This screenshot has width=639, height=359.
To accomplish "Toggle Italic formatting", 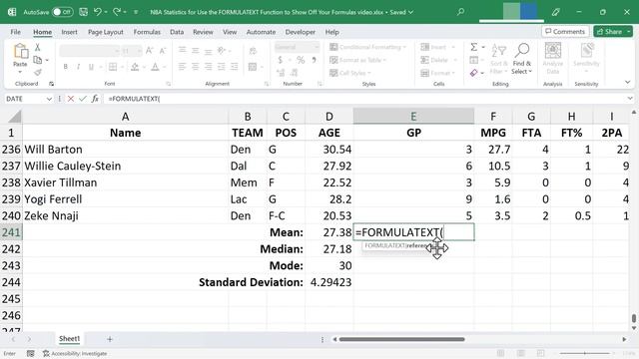I will 78,67.
